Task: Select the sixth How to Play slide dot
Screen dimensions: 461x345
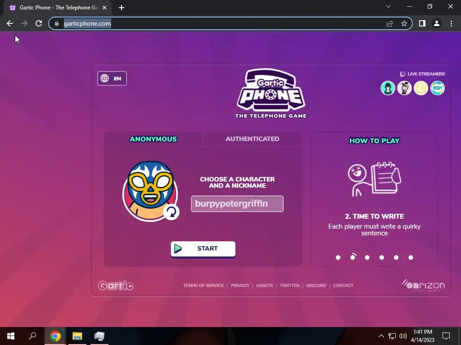Action: 411,257
